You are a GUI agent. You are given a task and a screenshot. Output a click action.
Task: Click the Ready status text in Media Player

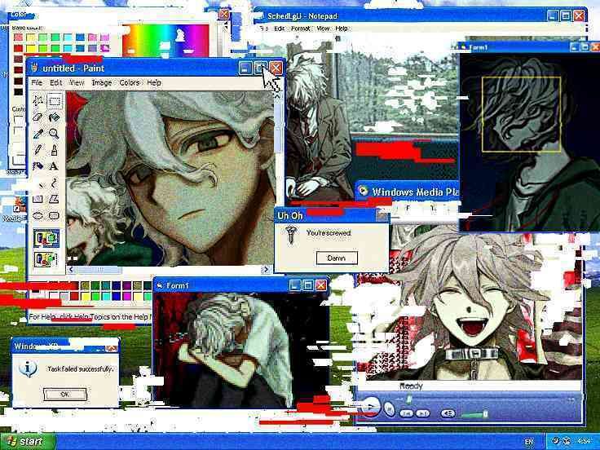[x=411, y=386]
